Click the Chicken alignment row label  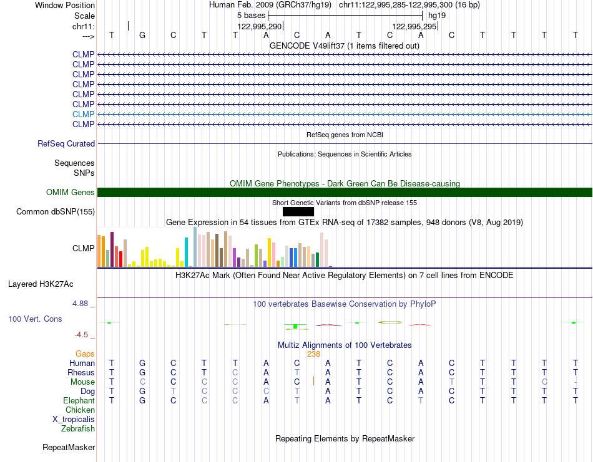(x=80, y=410)
